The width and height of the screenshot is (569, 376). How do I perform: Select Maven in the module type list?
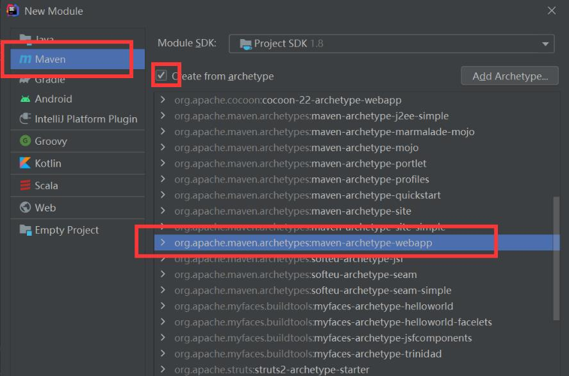click(78, 59)
